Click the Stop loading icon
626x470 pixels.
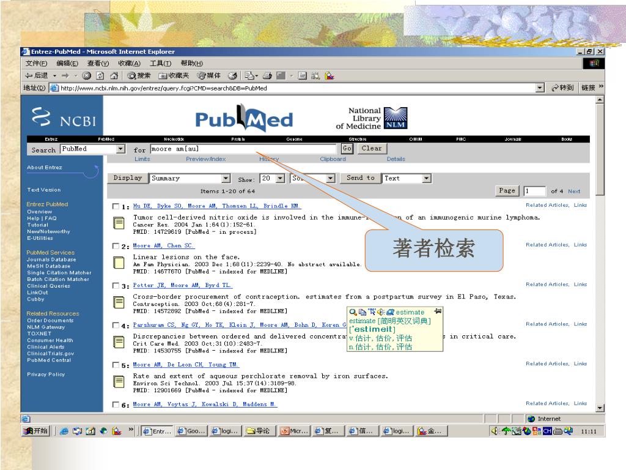(86, 75)
